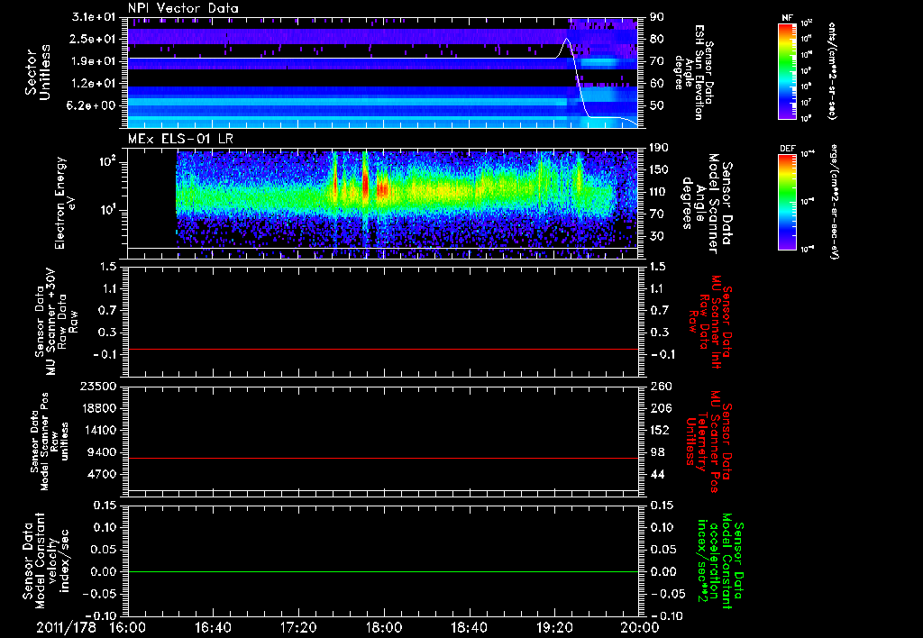Click the red line in the Scanner Pos panel

pos(383,458)
